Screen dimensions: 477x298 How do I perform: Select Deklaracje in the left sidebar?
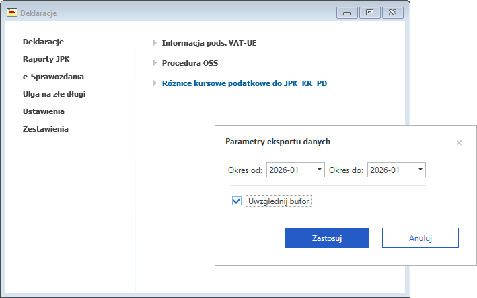tap(43, 42)
